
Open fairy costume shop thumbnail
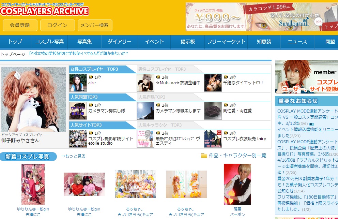213,139
